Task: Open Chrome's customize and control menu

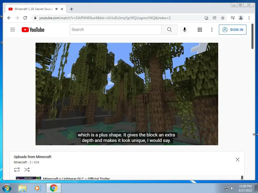Action: click(x=249, y=18)
